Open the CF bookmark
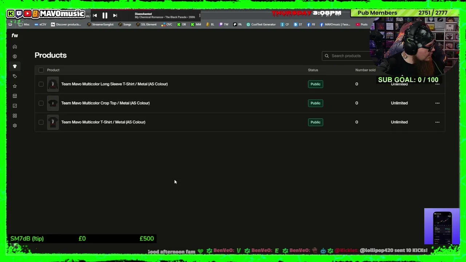The width and height of the screenshot is (466, 262). (x=285, y=24)
